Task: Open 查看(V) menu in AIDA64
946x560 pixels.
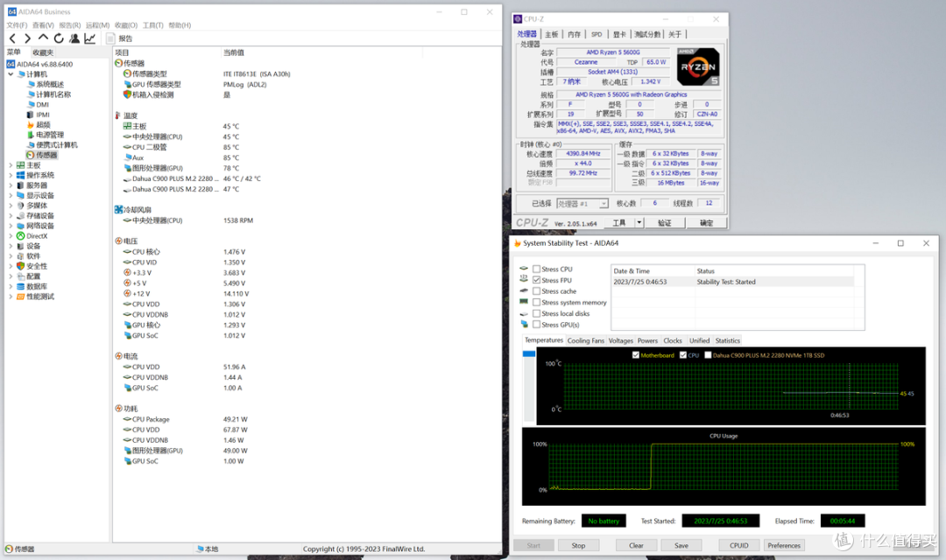Action: (43, 25)
